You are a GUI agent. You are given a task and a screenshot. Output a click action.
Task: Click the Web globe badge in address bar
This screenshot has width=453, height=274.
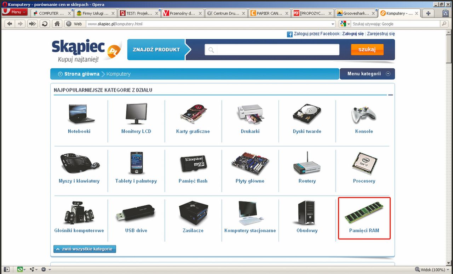pos(74,24)
